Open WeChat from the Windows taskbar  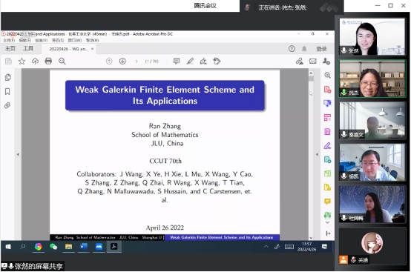point(53,247)
